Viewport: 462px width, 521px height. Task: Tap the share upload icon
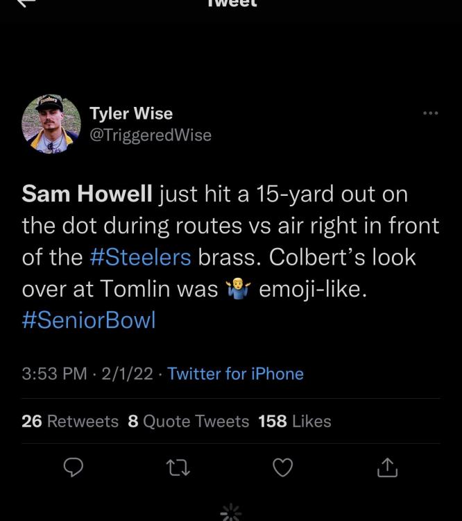[387, 469]
